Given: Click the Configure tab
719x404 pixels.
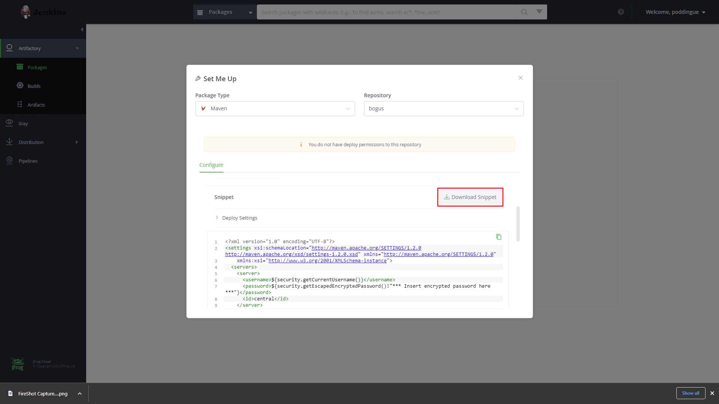Looking at the screenshot, I should [x=211, y=165].
